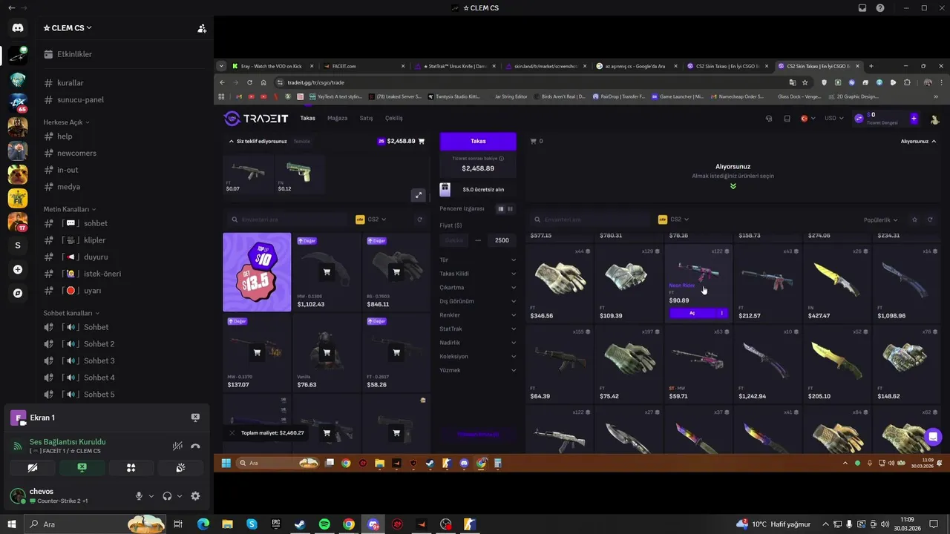Switch to the Satış tab on Tradeit
Image resolution: width=950 pixels, height=534 pixels.
pyautogui.click(x=366, y=118)
